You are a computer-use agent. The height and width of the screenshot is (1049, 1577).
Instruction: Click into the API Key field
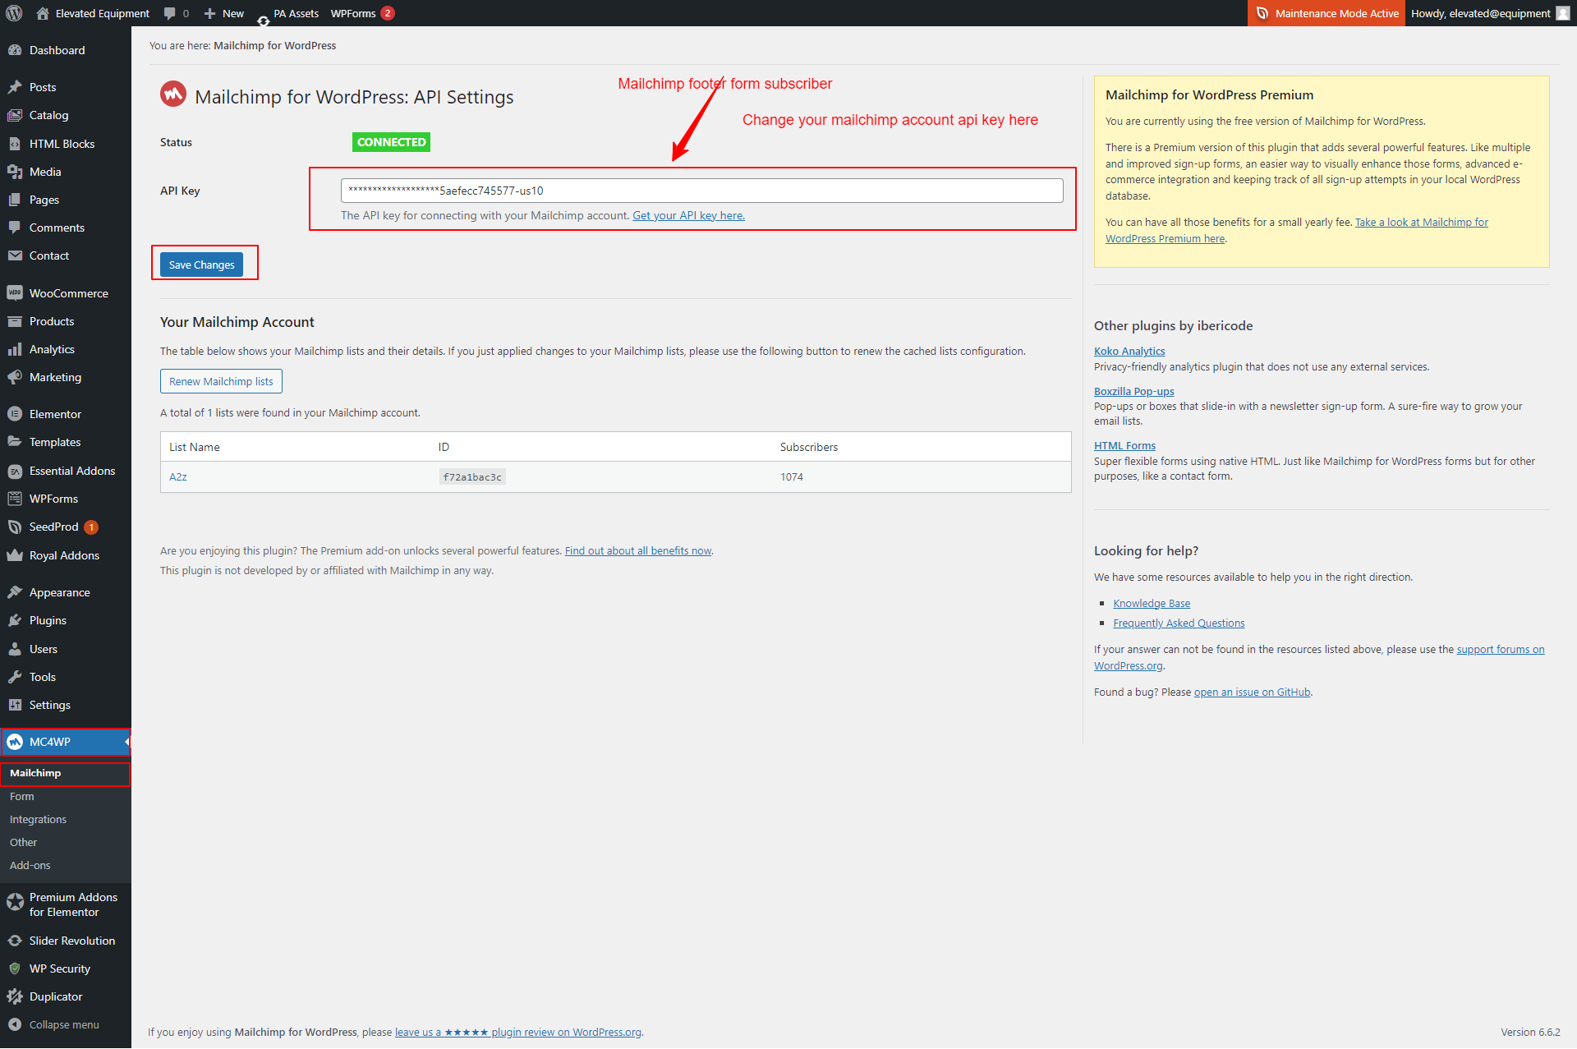click(701, 191)
